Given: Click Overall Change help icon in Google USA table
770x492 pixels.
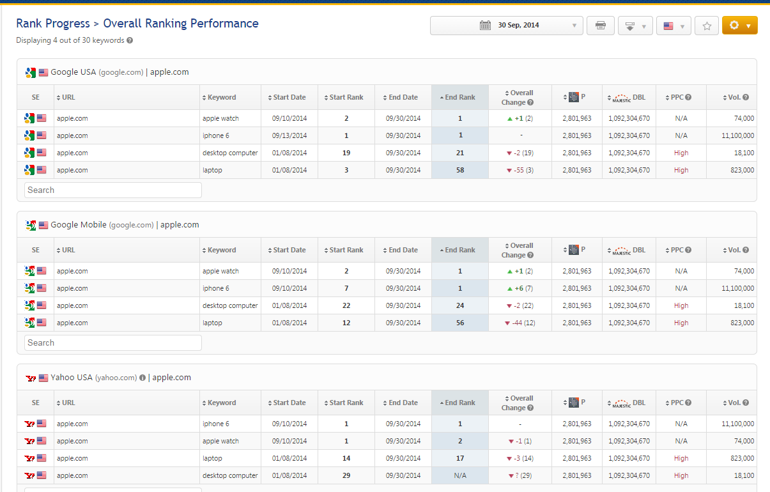Looking at the screenshot, I should tap(530, 102).
